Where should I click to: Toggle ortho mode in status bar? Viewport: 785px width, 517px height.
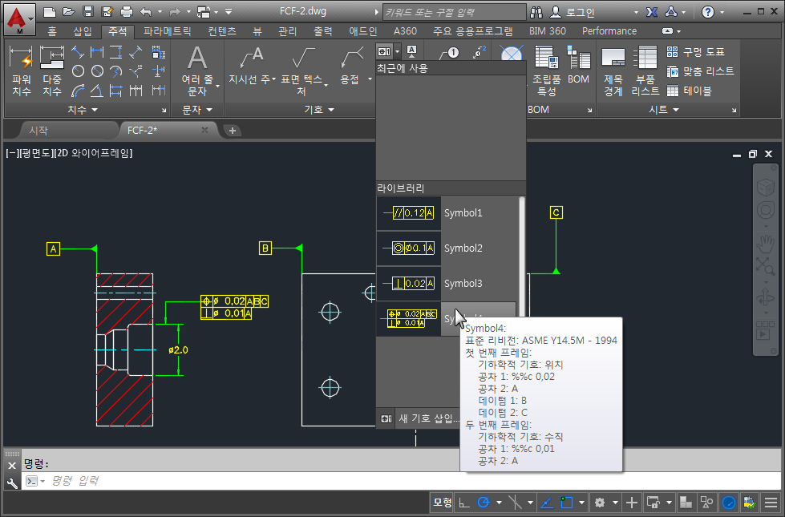click(x=464, y=502)
